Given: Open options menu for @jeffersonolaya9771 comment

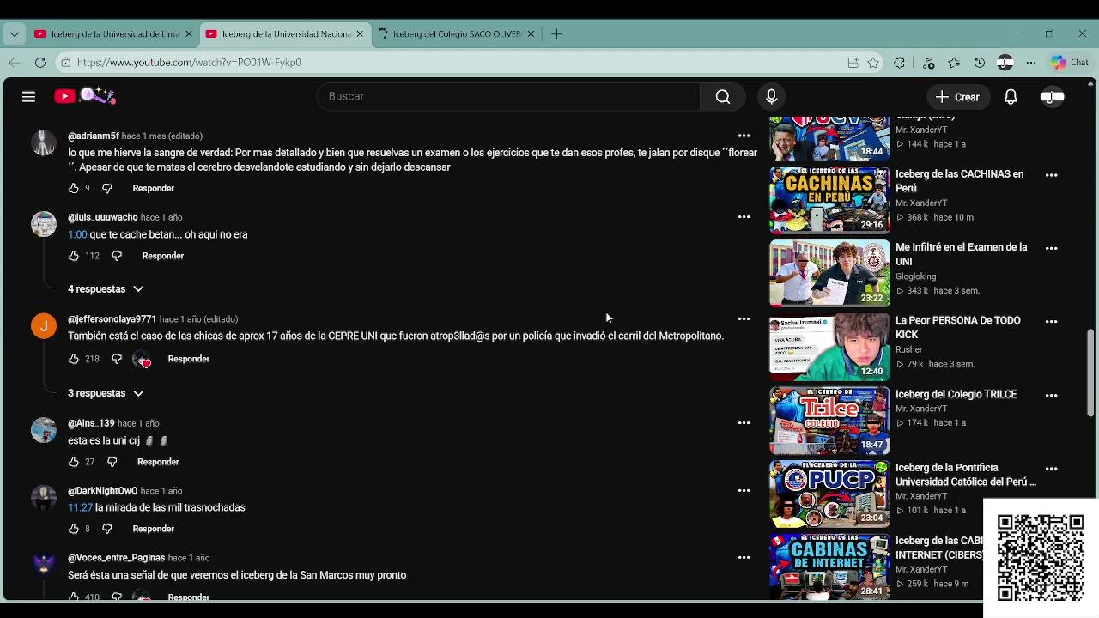Looking at the screenshot, I should 744,319.
